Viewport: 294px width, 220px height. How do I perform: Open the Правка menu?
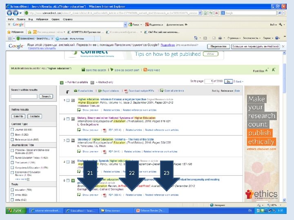[x=21, y=19]
